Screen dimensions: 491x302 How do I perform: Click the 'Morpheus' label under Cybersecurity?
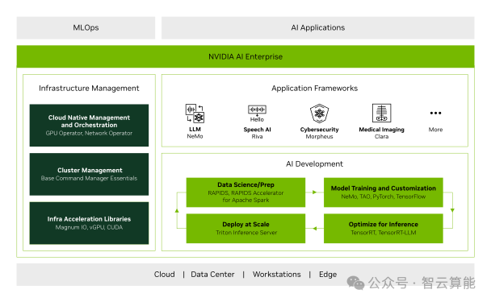319,136
